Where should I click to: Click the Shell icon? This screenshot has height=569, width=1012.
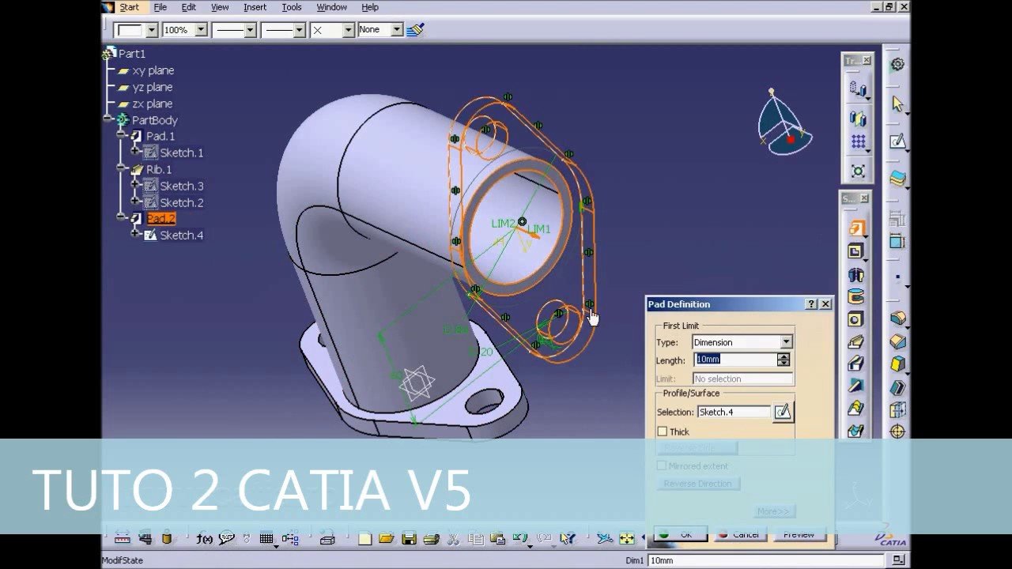pos(897,387)
